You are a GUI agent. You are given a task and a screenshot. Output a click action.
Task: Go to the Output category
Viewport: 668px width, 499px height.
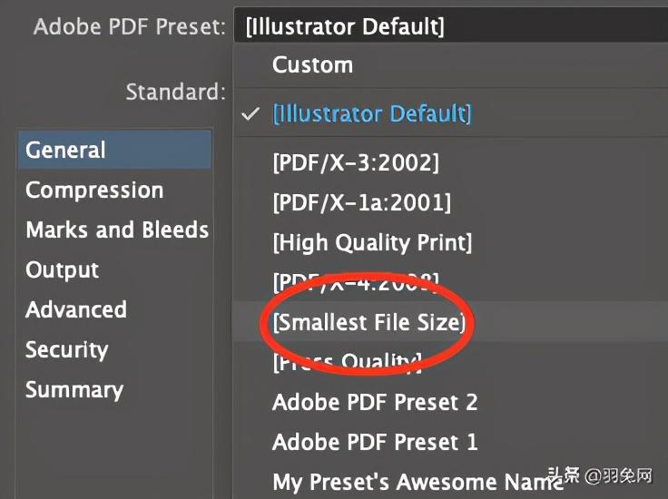pos(62,270)
